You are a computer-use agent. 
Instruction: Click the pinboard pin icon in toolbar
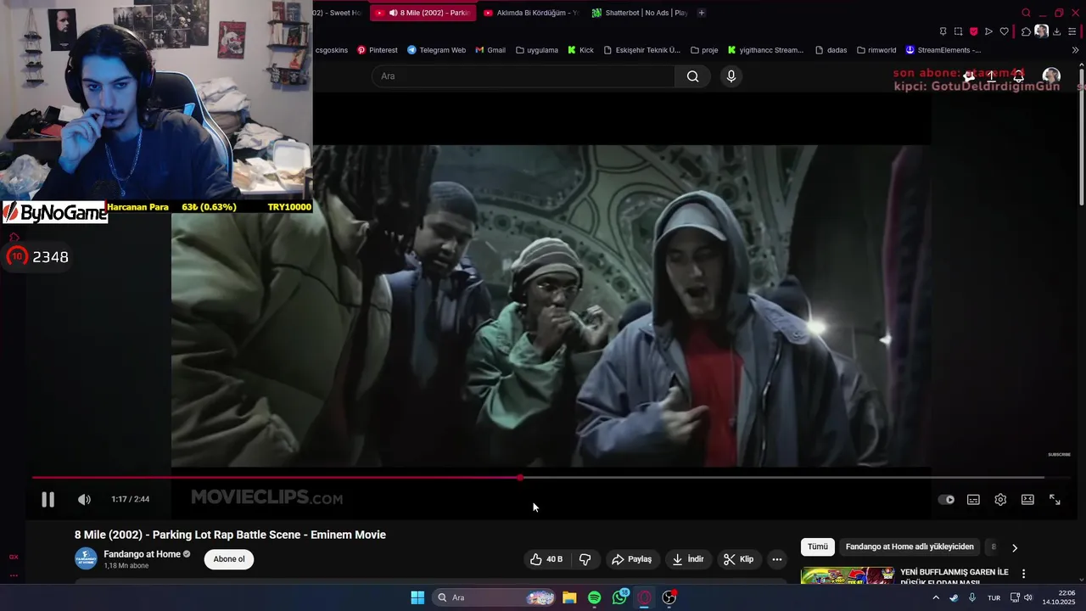point(943,31)
